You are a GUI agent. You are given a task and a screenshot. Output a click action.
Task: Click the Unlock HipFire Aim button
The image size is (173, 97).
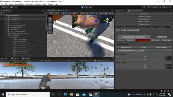pyautogui.click(x=144, y=16)
